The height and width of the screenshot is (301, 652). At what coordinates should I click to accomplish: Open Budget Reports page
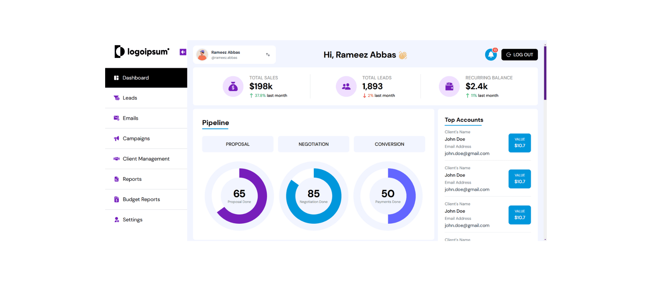pyautogui.click(x=146, y=200)
